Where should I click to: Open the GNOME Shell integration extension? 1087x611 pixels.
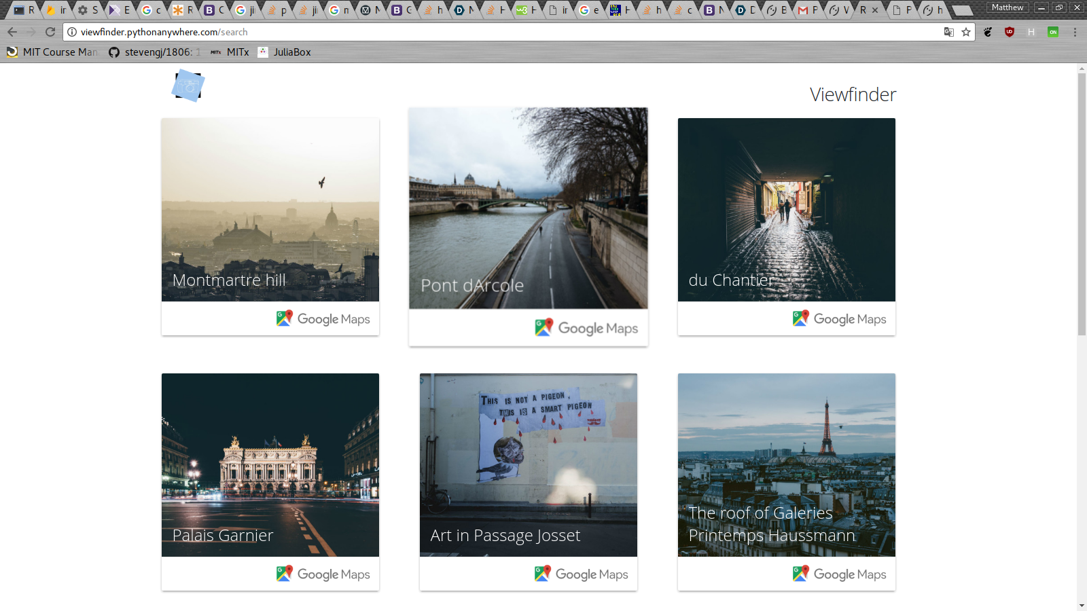988,32
